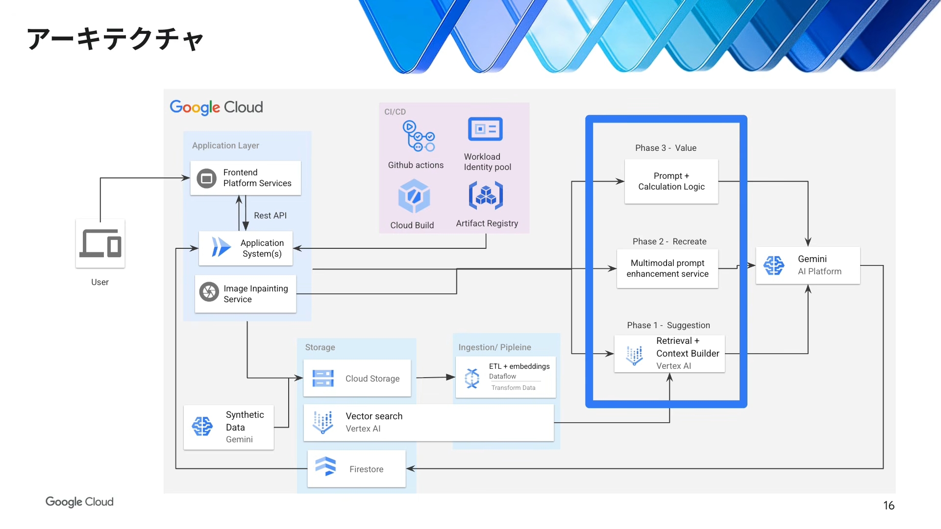This screenshot has height=529, width=941.
Task: Click the Dataflow ETL icon
Action: [472, 378]
